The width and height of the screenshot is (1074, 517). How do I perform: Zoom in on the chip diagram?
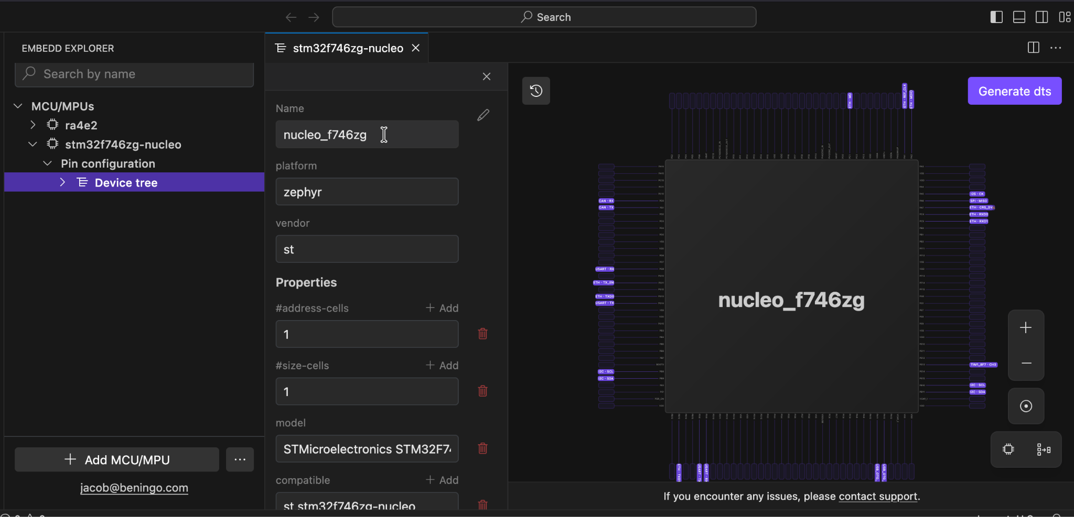pyautogui.click(x=1025, y=328)
